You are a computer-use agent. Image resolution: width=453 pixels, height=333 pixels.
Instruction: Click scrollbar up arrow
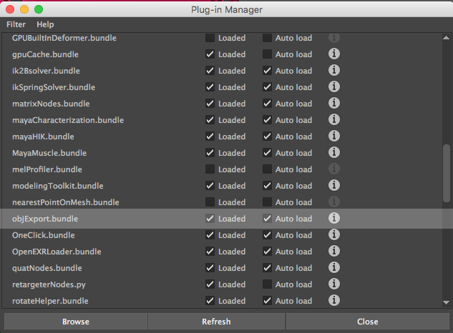coord(446,38)
